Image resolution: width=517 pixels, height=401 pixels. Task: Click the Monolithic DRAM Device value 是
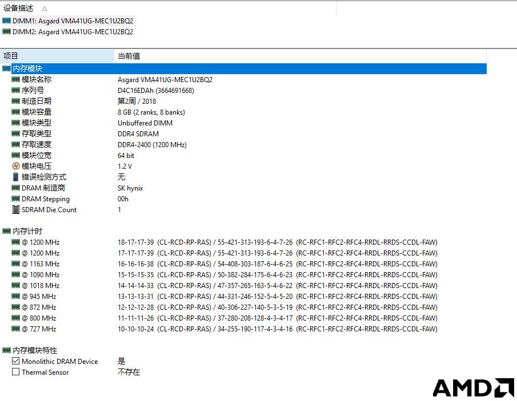coord(121,361)
